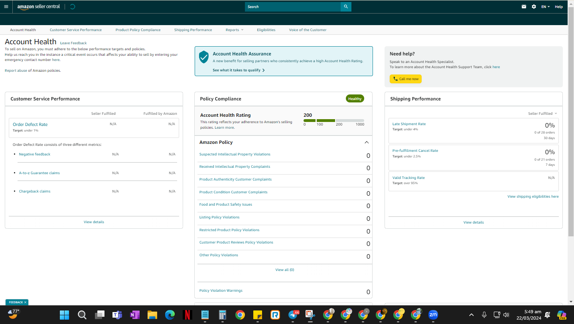This screenshot has height=324, width=574.
Task: Launch OneNote from taskbar
Action: tap(134, 315)
